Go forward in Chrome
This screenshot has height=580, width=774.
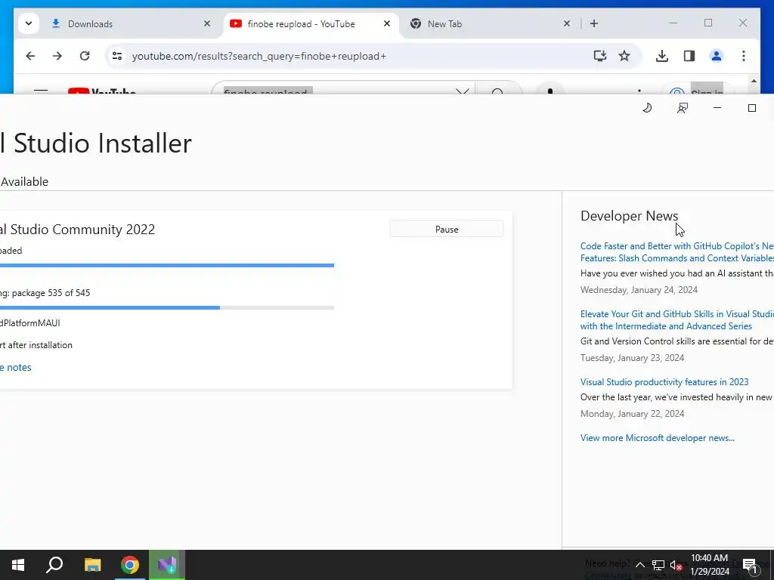coord(57,56)
